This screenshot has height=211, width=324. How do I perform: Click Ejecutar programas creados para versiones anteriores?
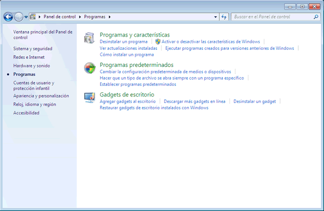pos(230,48)
